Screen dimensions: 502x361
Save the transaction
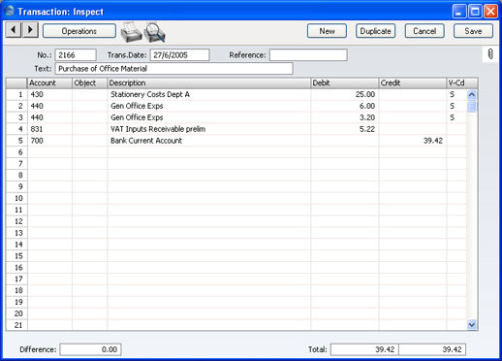tap(473, 31)
